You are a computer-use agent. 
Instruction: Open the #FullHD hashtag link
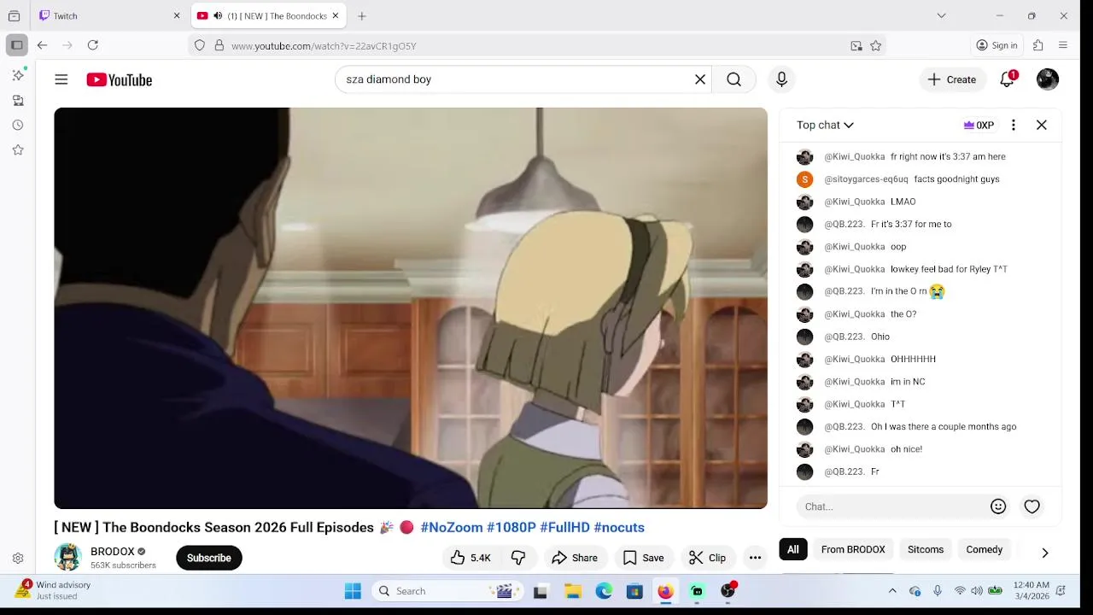pos(564,528)
